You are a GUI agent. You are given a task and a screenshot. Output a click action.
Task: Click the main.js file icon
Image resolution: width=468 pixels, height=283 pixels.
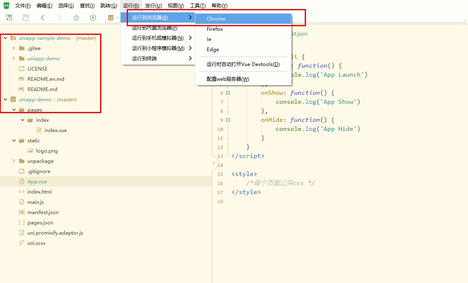click(22, 202)
